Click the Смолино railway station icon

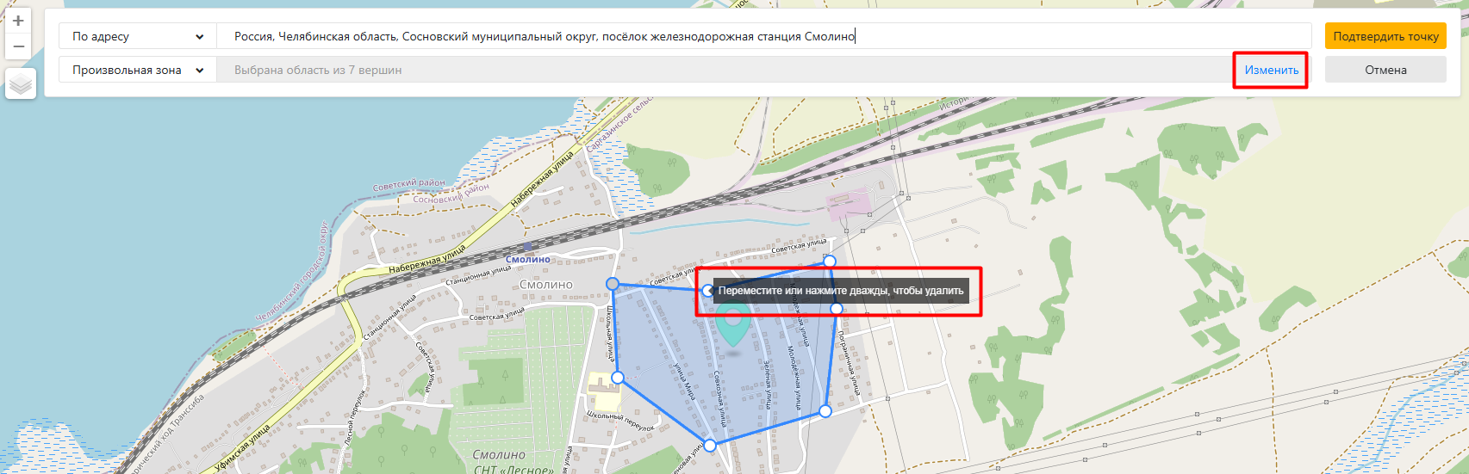click(x=527, y=248)
